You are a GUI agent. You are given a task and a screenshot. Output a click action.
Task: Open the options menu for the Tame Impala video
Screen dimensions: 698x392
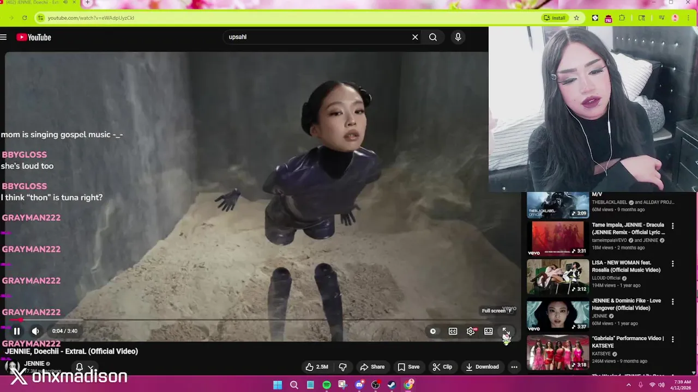pyautogui.click(x=672, y=226)
